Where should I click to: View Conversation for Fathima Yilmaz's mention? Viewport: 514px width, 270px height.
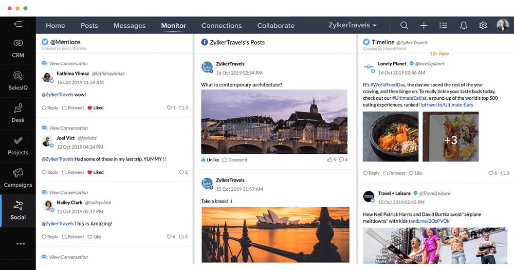(x=65, y=63)
